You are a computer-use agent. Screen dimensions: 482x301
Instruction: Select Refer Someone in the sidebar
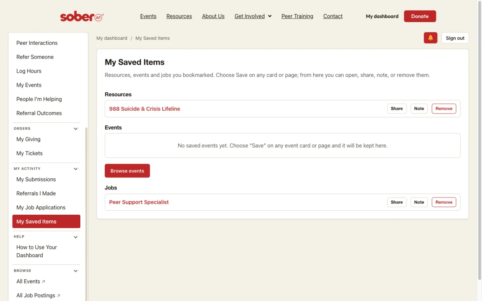[x=46, y=57]
